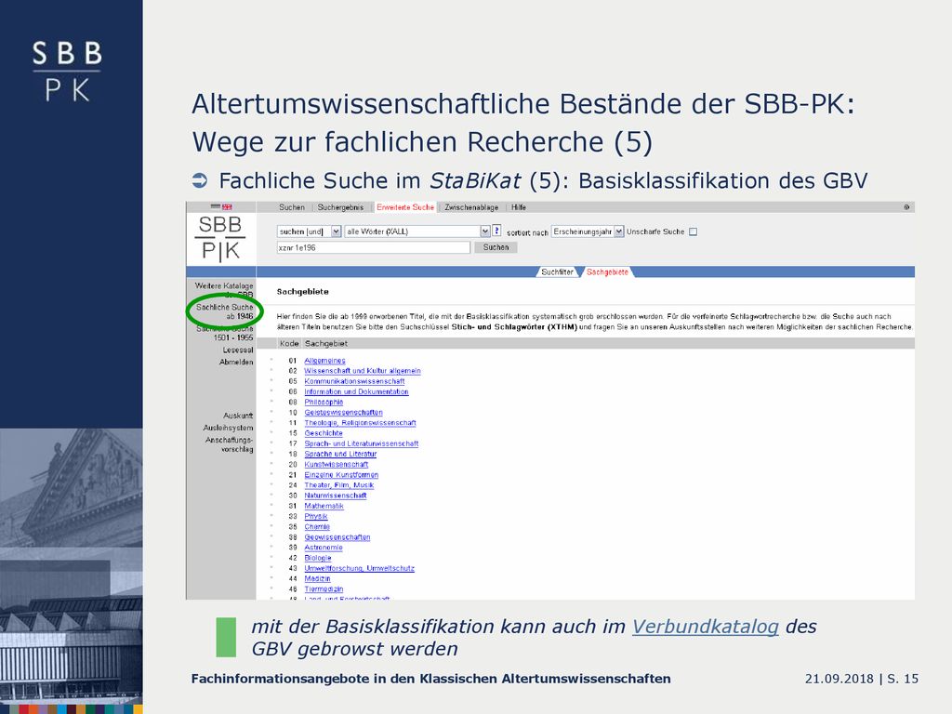Open subject 33 Physik
This screenshot has height=714, width=952.
point(316,516)
